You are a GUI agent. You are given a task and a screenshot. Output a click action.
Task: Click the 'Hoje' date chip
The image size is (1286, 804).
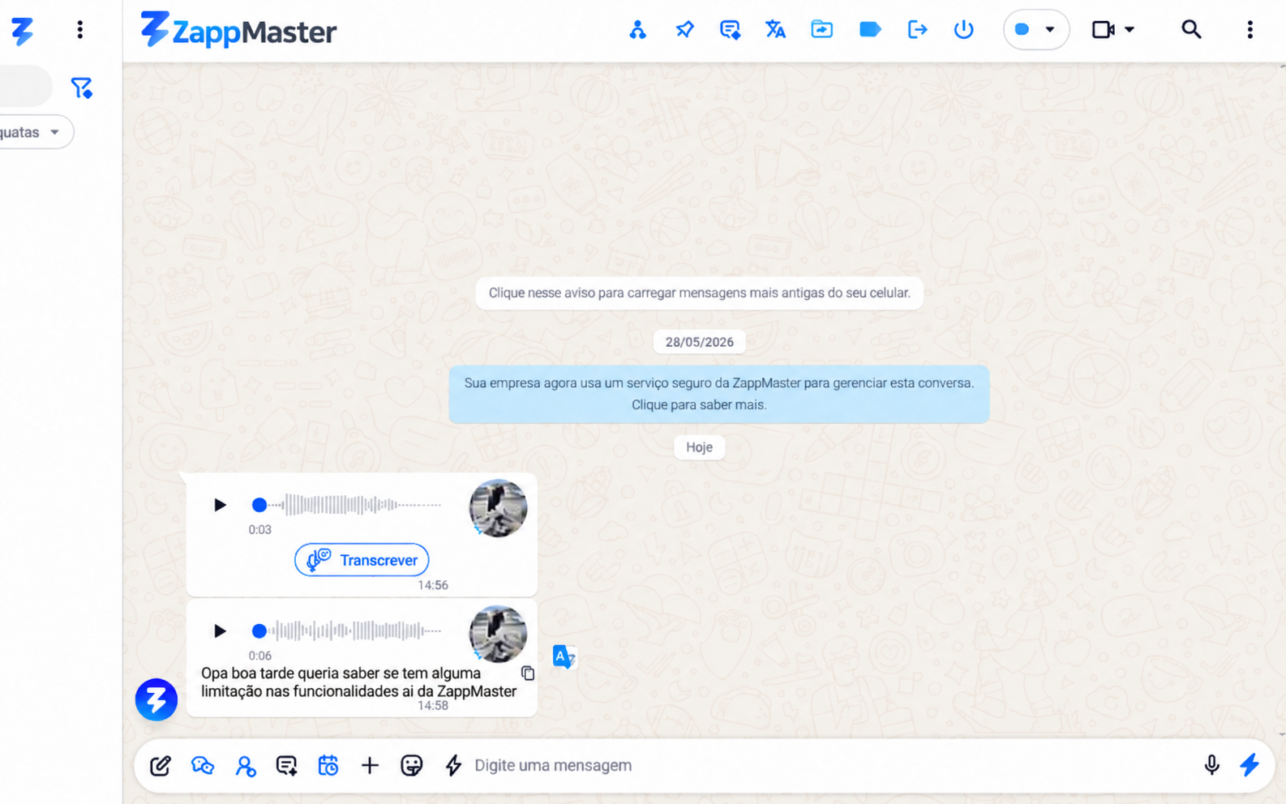(699, 447)
